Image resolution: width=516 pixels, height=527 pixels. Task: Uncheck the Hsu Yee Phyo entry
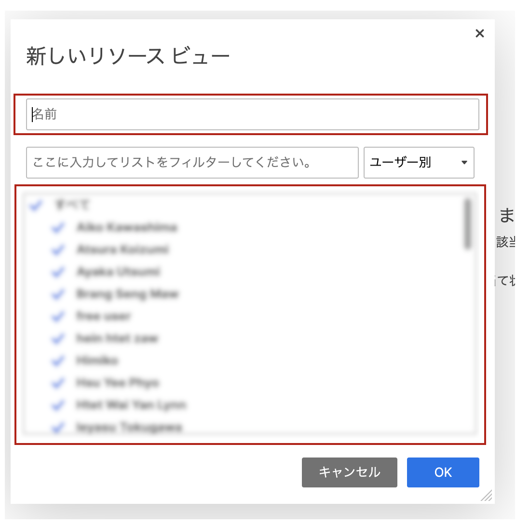tap(58, 383)
